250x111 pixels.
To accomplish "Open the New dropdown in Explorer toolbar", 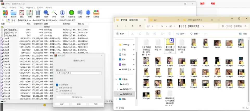I will [121, 34].
